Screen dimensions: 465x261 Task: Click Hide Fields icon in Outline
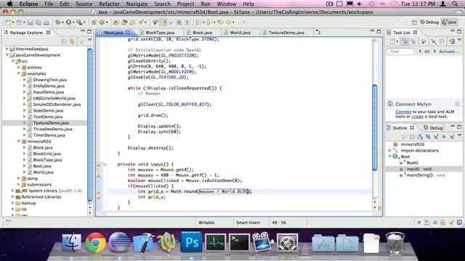[428, 137]
